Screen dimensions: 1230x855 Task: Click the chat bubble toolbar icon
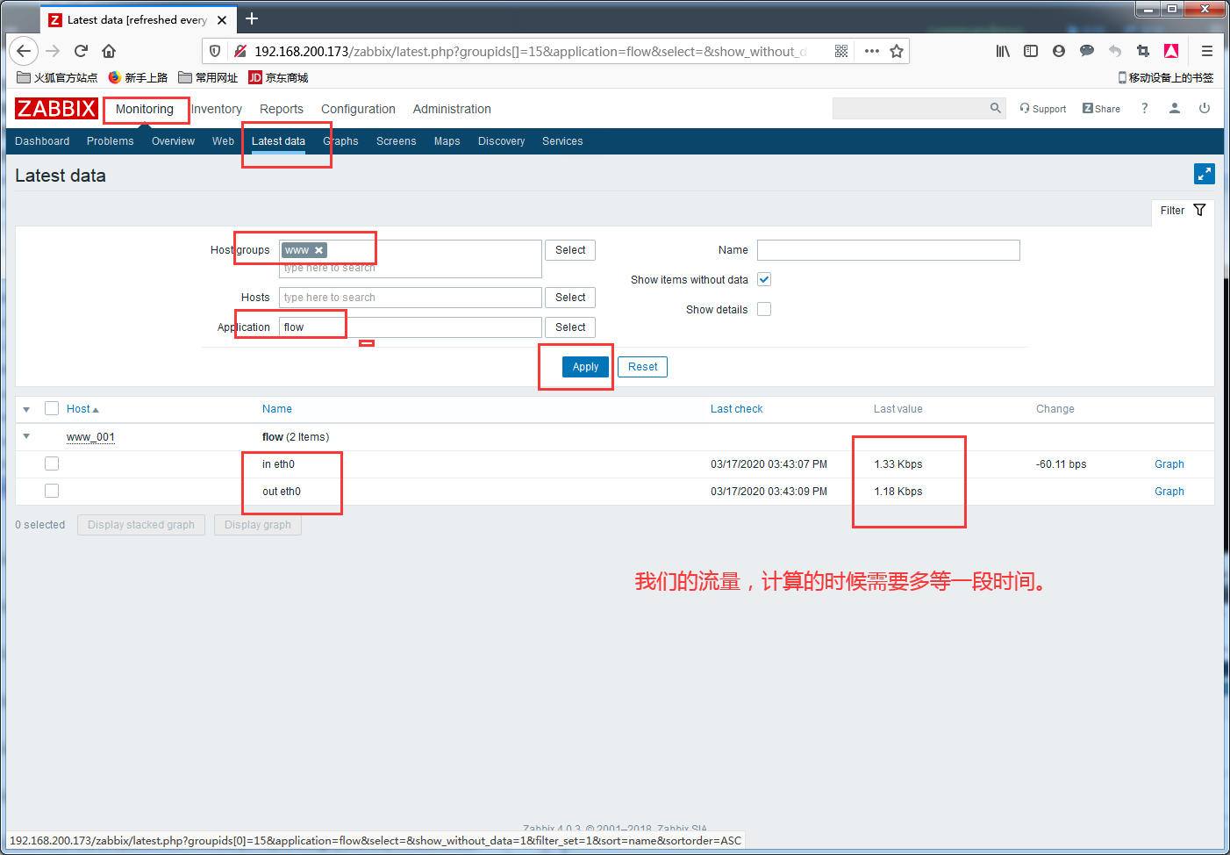1087,51
